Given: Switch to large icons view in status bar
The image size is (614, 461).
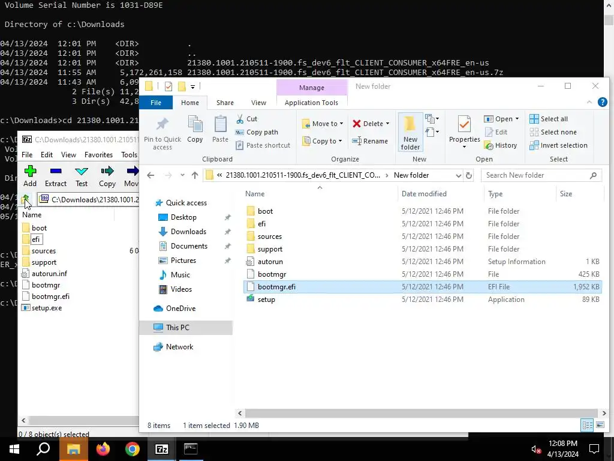Looking at the screenshot, I should [x=600, y=425].
